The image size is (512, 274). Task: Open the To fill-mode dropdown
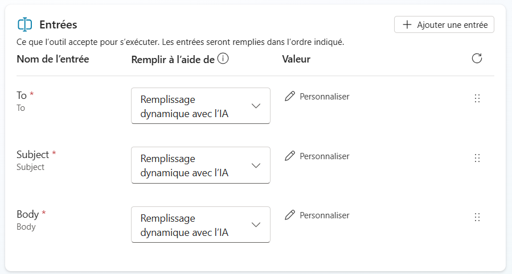[200, 106]
